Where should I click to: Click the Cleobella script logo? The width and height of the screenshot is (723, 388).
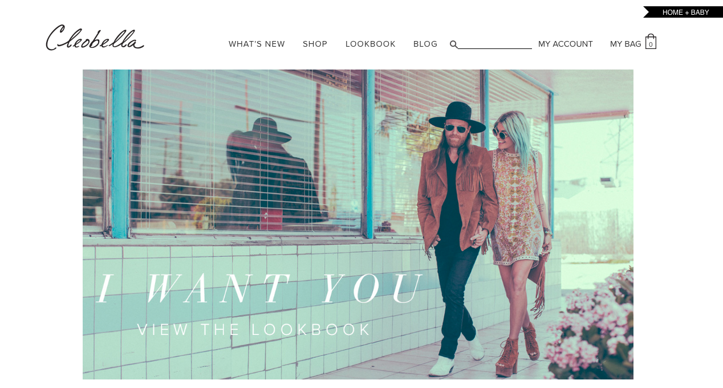(95, 38)
